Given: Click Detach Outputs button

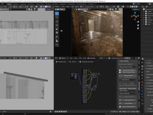Looking at the screenshot, I should click(x=127, y=76).
